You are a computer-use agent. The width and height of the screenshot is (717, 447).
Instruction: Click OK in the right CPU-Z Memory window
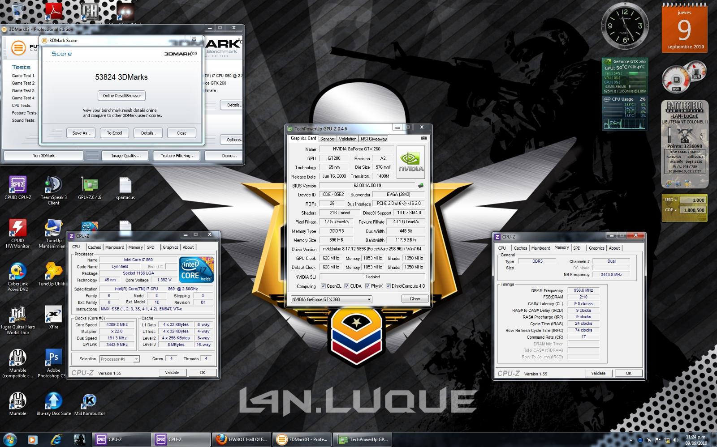(628, 373)
